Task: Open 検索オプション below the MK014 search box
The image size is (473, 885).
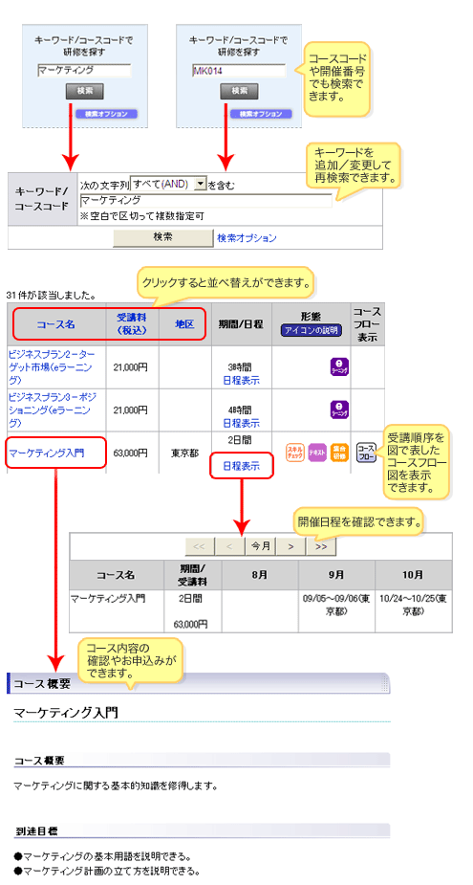Action: [261, 114]
